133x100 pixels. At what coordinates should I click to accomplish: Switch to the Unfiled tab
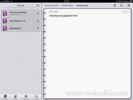click(16, 97)
